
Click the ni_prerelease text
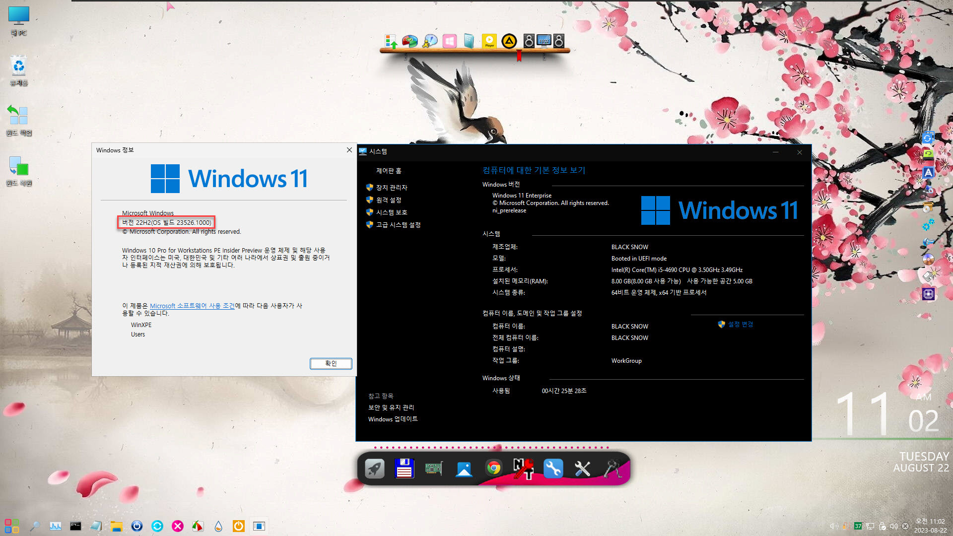(x=509, y=210)
